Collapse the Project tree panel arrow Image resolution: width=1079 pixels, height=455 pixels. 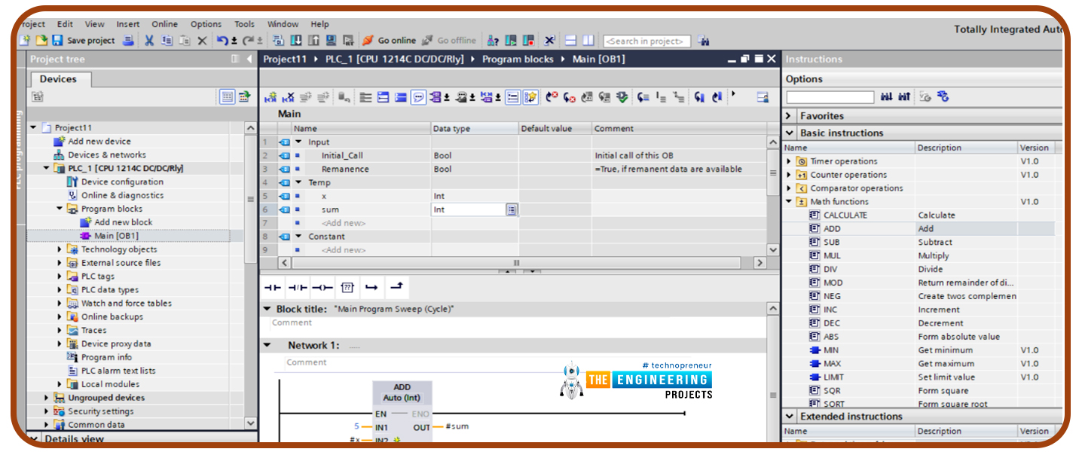[x=250, y=60]
